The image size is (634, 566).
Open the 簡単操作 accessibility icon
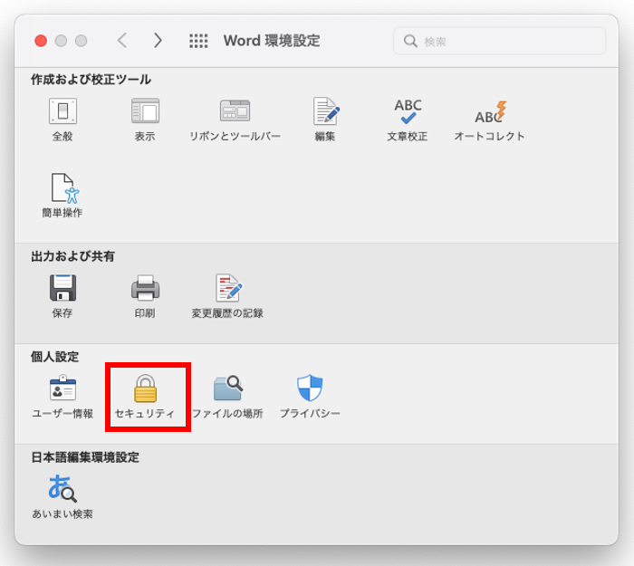click(x=64, y=188)
